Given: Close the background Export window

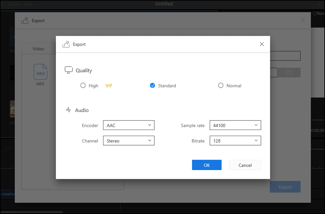Looking at the screenshot, I should click(x=303, y=20).
